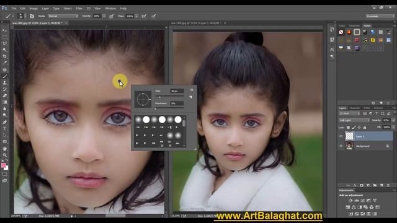Switch to the Styles panel tab
Viewport: 397px width, 223px height.
[x=367, y=26]
